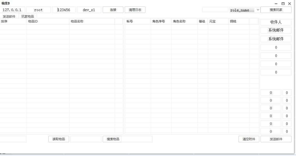Click the 123456 password field
Screen dimensions: 296x156
[64, 10]
